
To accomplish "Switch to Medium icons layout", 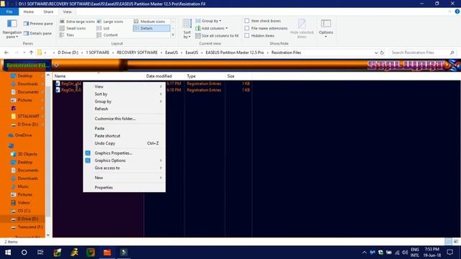I will coord(150,22).
